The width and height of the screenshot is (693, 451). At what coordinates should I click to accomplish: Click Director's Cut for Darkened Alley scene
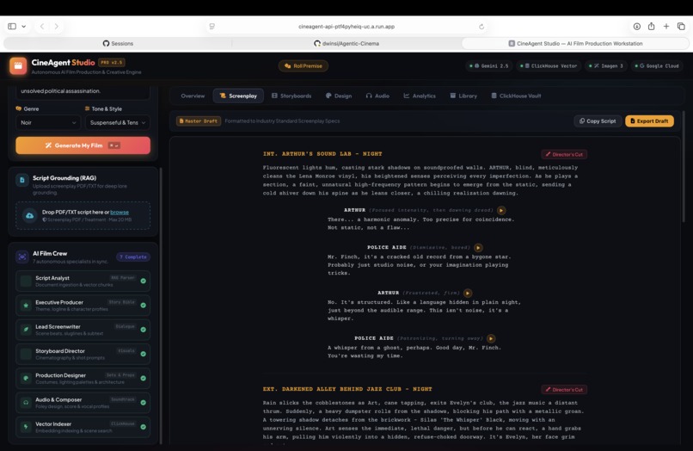564,390
